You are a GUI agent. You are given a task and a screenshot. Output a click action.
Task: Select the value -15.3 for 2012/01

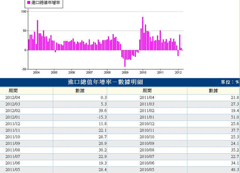tap(80, 117)
